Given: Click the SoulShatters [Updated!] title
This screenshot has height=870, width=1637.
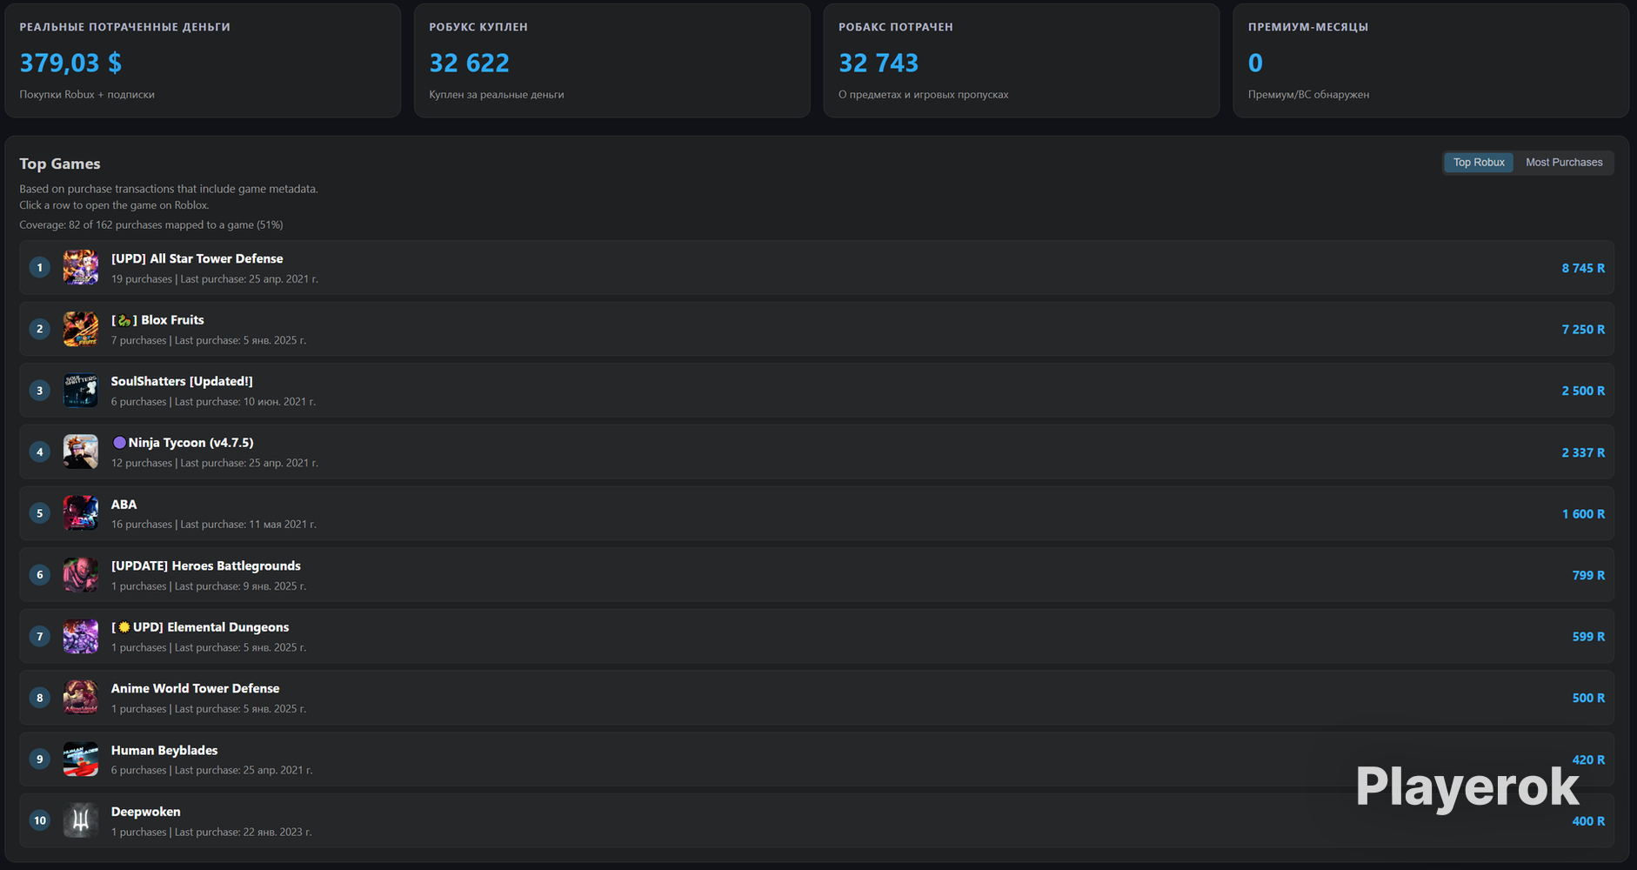Looking at the screenshot, I should [x=182, y=381].
